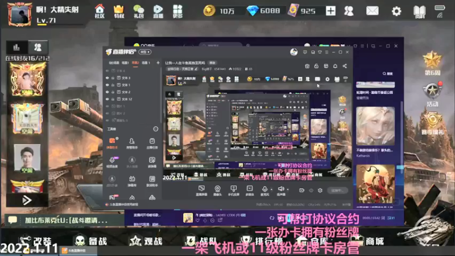Screen dimensions: 455x256
Task: Click the share icon in 直播伴侣
Action: [x=345, y=66]
